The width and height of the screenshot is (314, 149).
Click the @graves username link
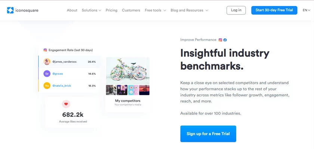coord(57,73)
